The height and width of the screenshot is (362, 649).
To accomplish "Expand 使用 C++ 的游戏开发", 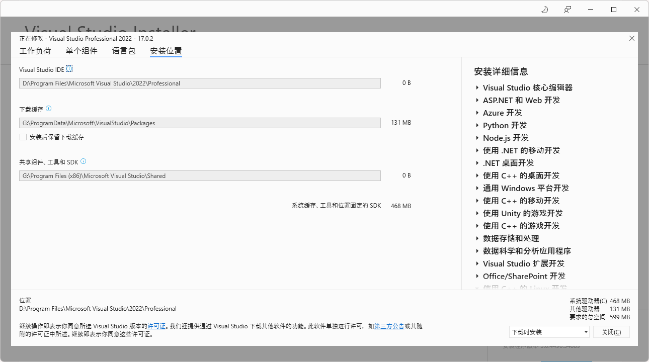I will 477,226.
